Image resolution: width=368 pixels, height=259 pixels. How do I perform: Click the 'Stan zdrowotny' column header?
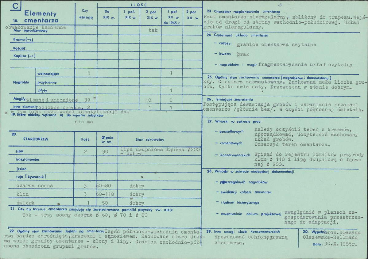point(150,139)
